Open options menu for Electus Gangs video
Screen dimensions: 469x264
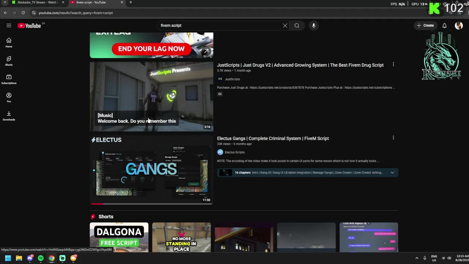[394, 138]
